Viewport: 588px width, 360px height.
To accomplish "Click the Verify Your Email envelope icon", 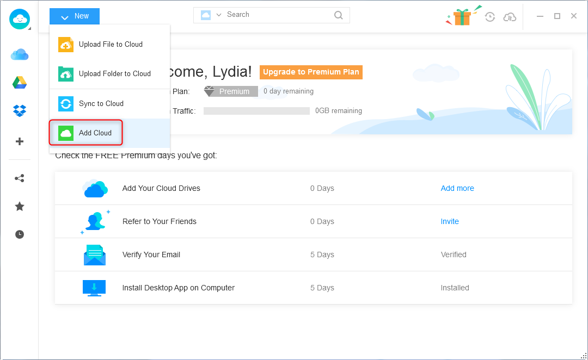I will tap(95, 255).
